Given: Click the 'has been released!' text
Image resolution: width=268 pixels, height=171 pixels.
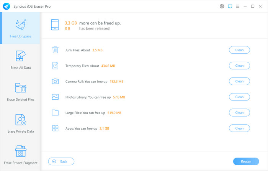Looking at the screenshot, I should click(95, 29).
